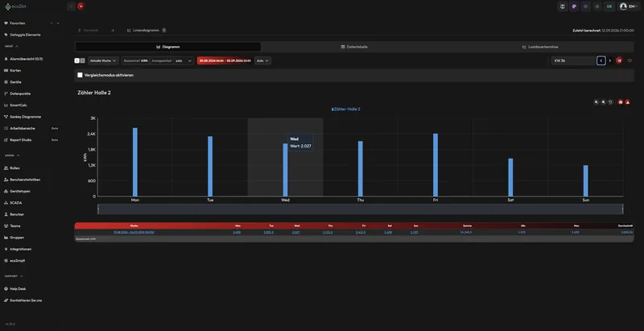Enable the Vergleichsmodus aktivieren checkbox
The width and height of the screenshot is (644, 331).
(x=80, y=75)
